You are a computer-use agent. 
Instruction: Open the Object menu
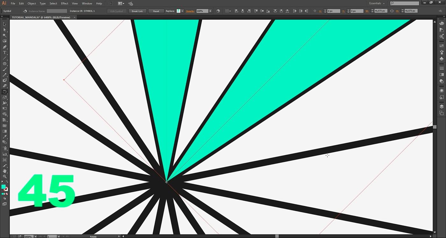(x=32, y=3)
